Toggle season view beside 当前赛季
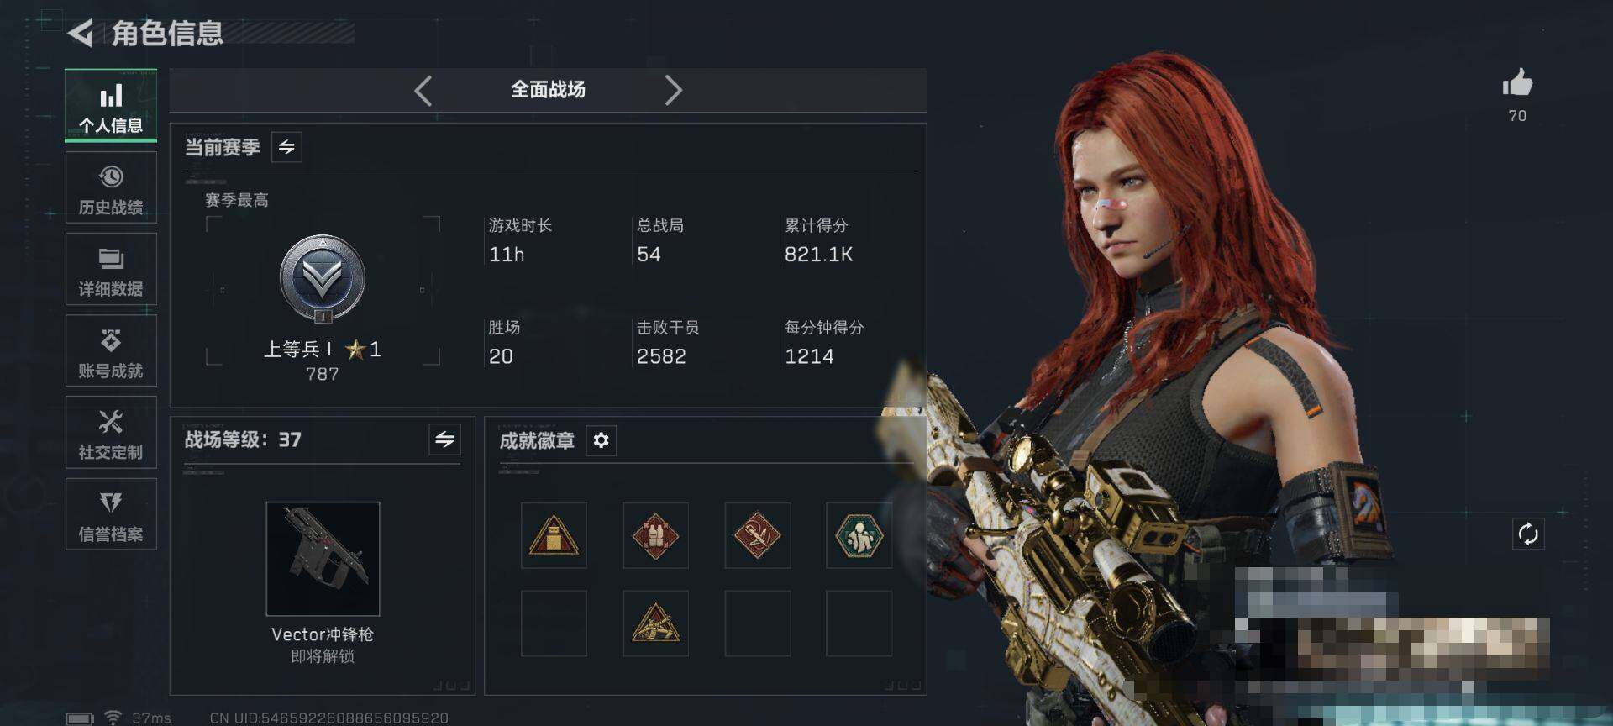This screenshot has width=1613, height=726. point(286,147)
